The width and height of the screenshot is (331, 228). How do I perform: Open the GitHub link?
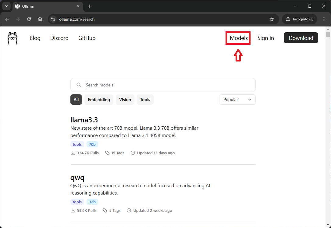pos(87,38)
